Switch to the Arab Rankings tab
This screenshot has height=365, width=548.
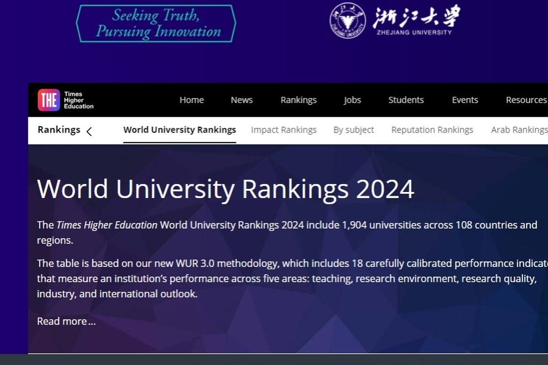click(x=519, y=130)
